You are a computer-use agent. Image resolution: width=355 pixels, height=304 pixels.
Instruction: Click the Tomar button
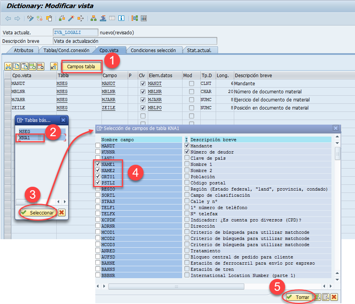point(299,297)
